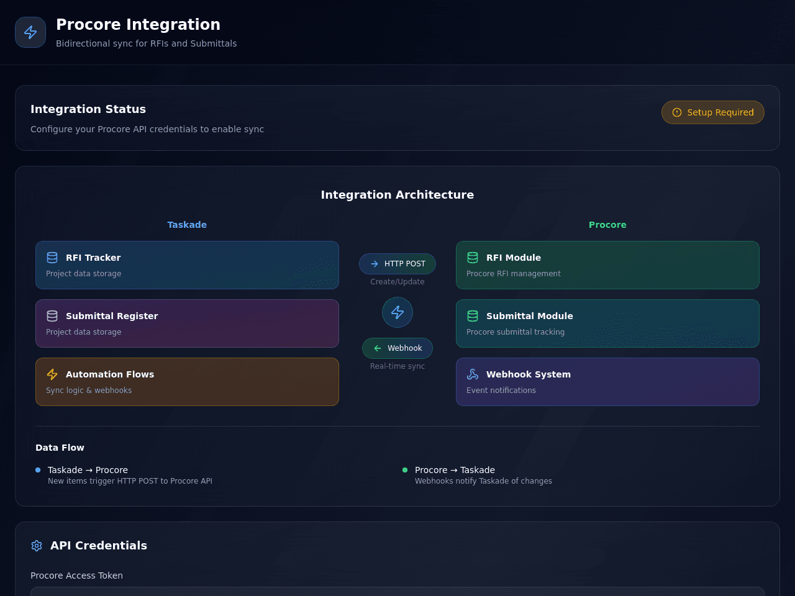Screen dimensions: 795x596
Task: Click the center lightning sync icon
Action: pyautogui.click(x=397, y=312)
